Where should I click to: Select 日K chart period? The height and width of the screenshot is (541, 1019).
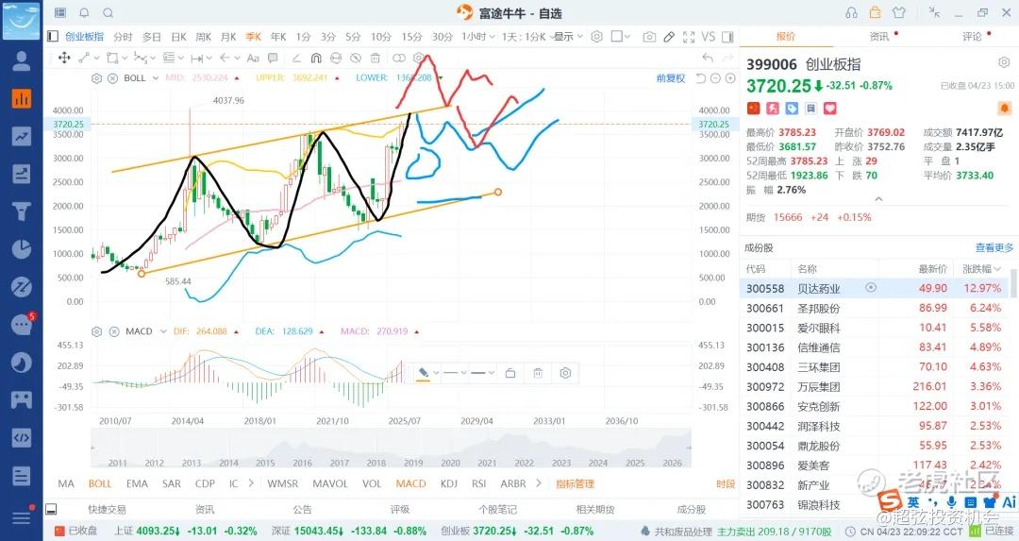coord(178,37)
